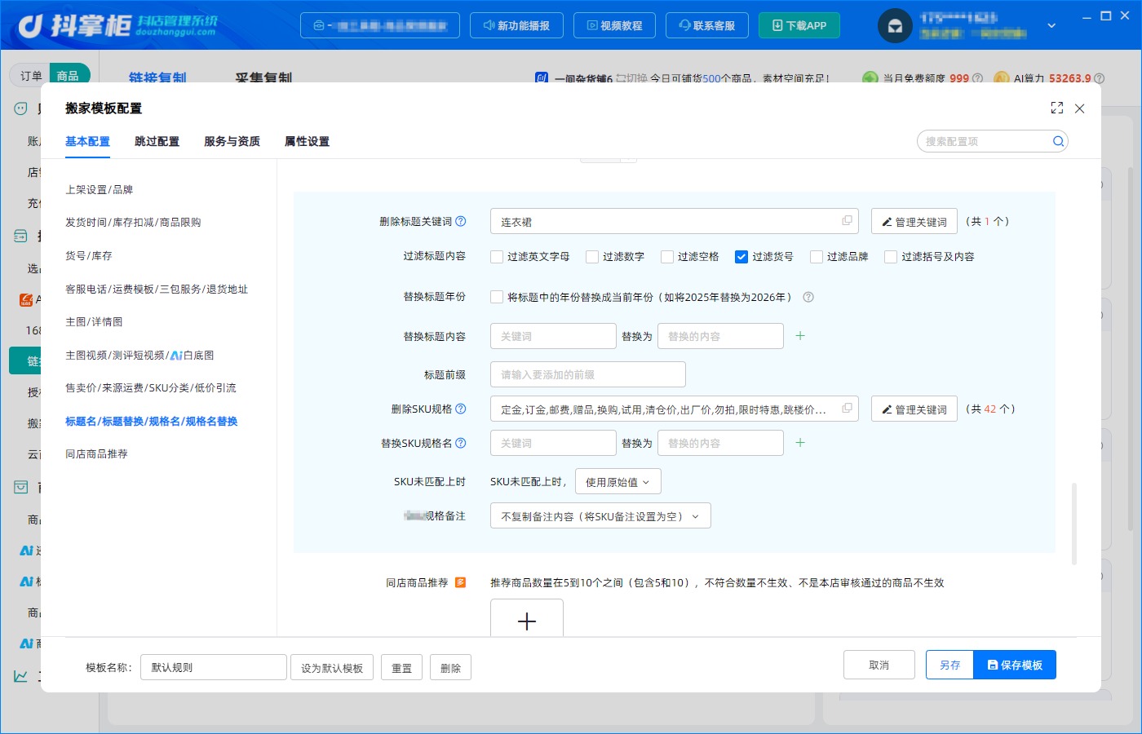Open 使用原始值 dropdown for unmatched SKU
The image size is (1142, 734).
pyautogui.click(x=618, y=482)
